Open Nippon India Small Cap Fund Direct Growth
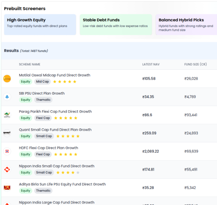The width and height of the screenshot is (217, 205). click(x=57, y=166)
